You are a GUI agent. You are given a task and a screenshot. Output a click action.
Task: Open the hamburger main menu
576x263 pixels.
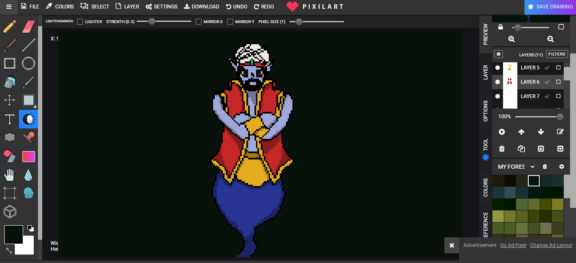(9, 7)
